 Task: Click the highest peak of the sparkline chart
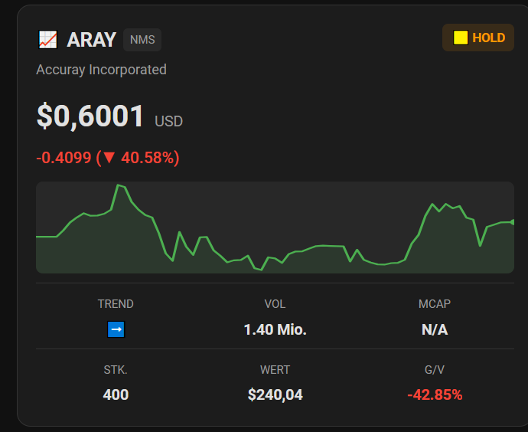(x=119, y=185)
